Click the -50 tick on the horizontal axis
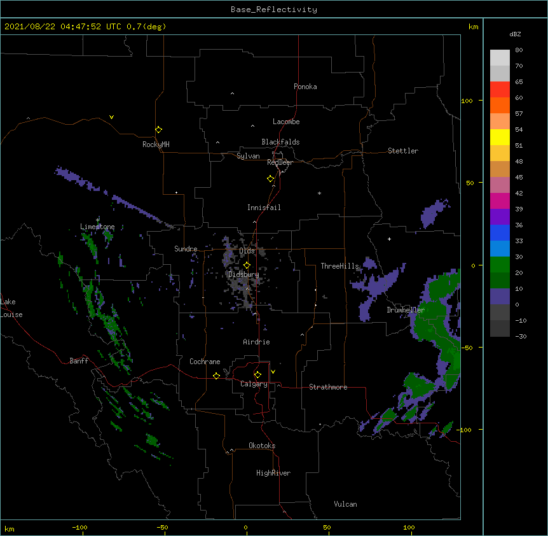 pos(162,527)
